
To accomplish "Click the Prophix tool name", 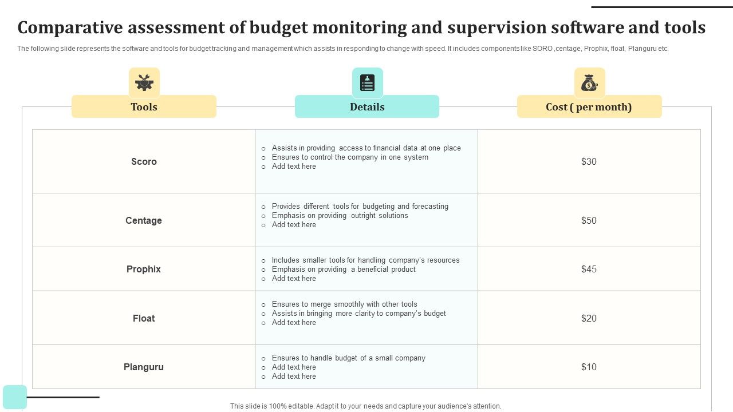I will 144,269.
